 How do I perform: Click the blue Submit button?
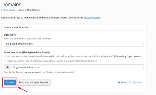10,82
